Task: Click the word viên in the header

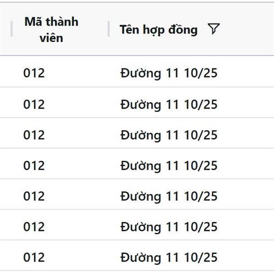Action: (51, 38)
